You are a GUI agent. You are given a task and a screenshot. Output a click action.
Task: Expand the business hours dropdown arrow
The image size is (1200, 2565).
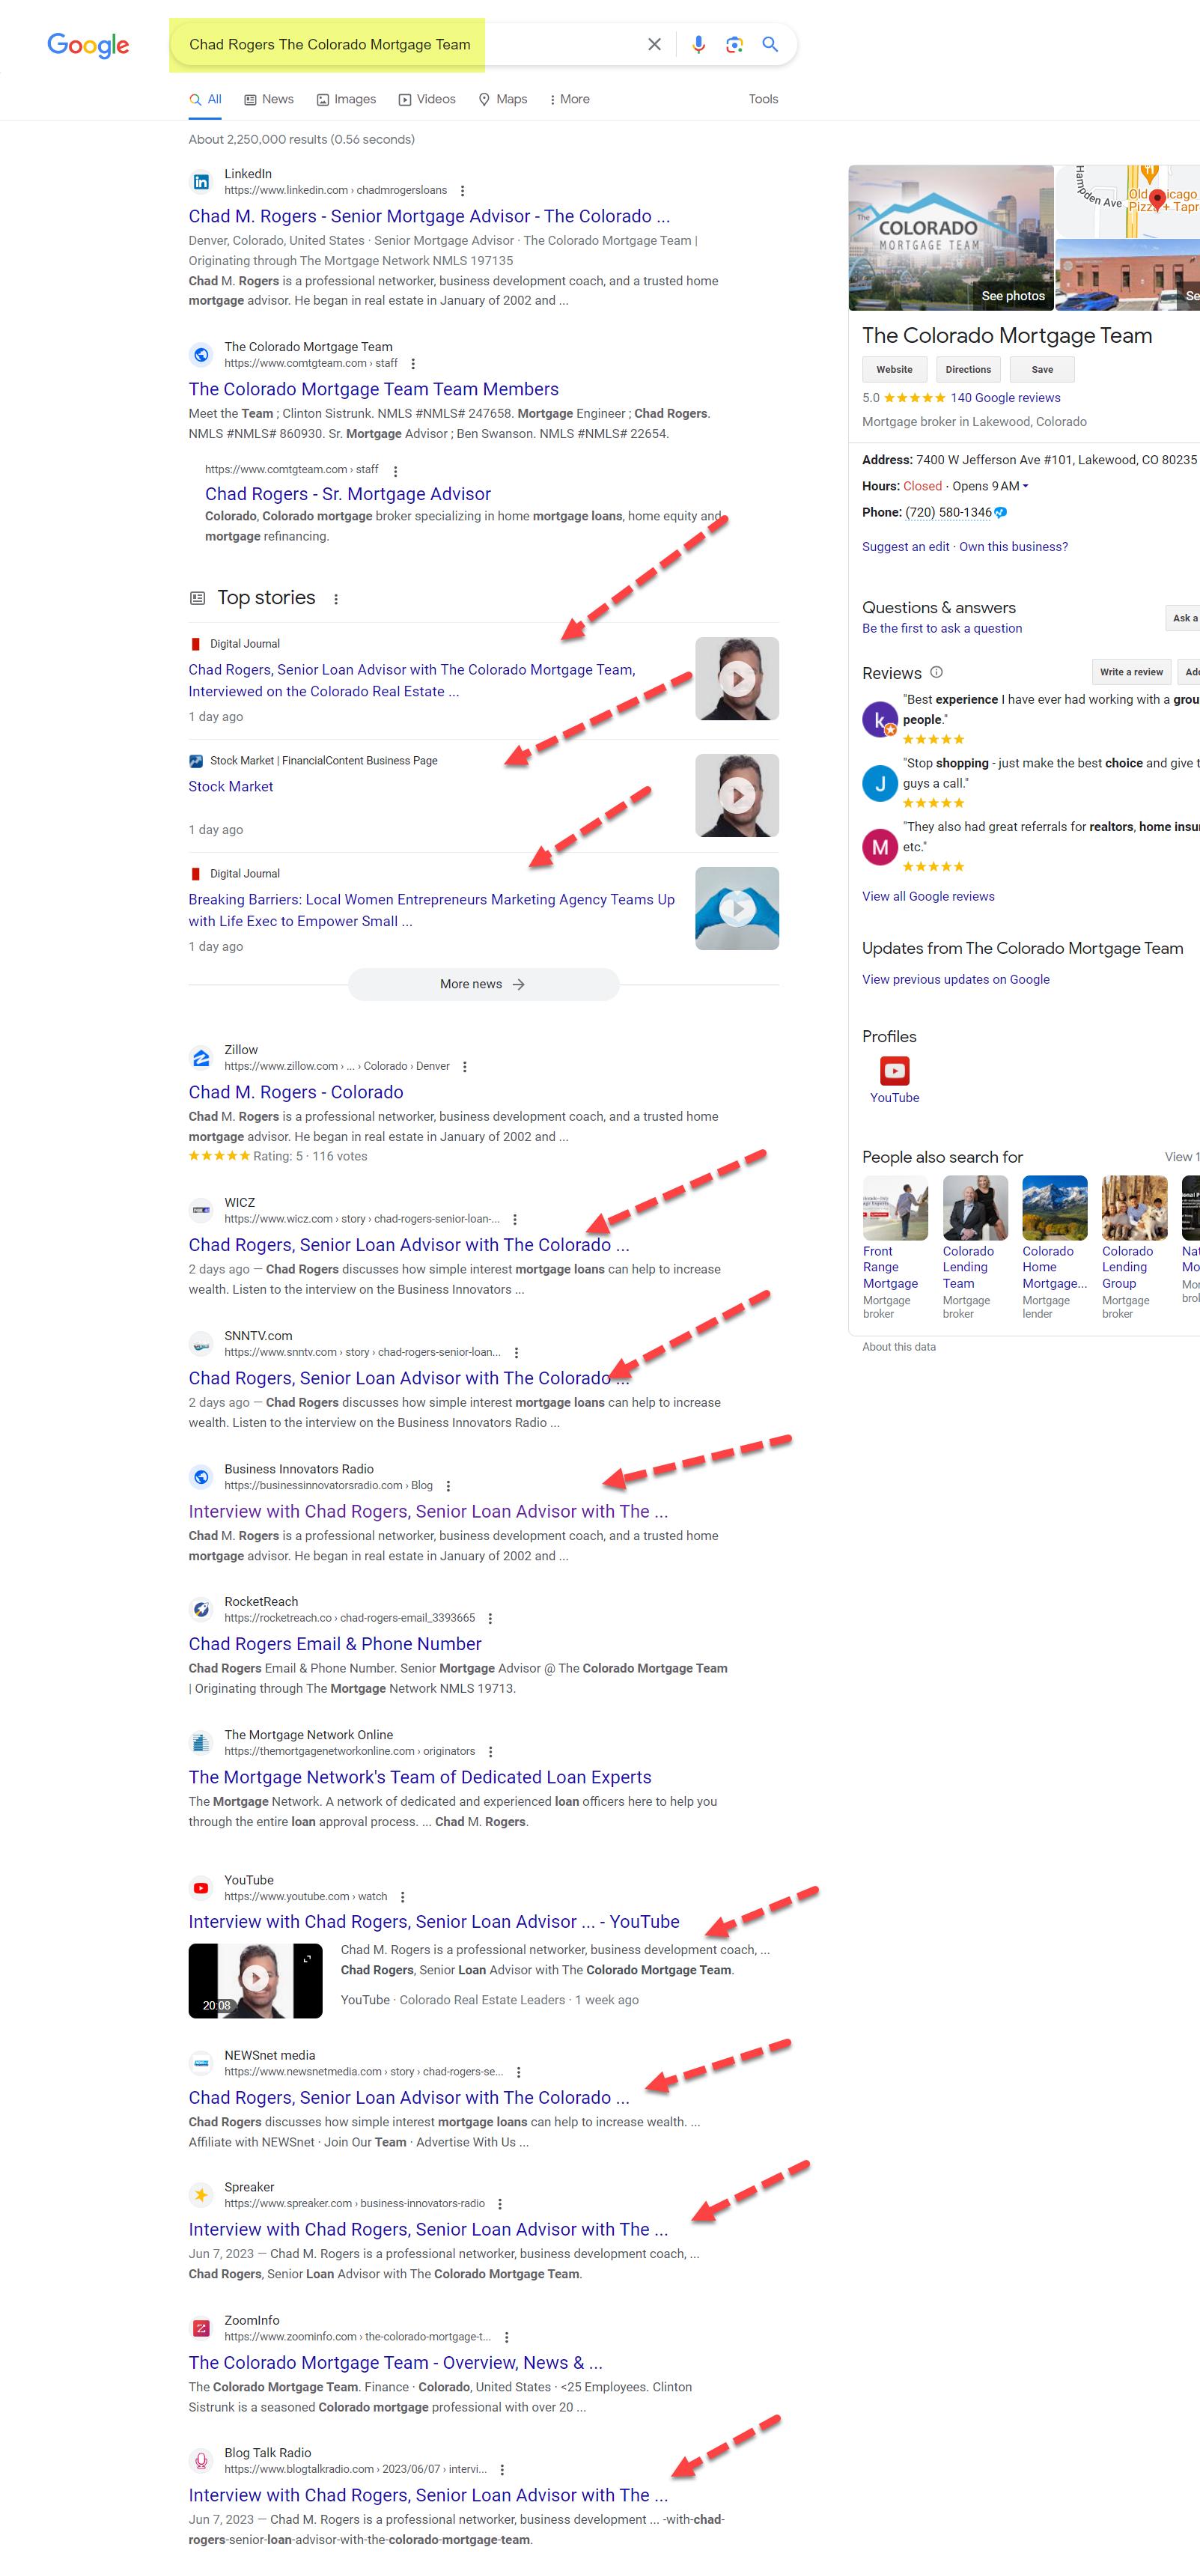pyautogui.click(x=1026, y=487)
